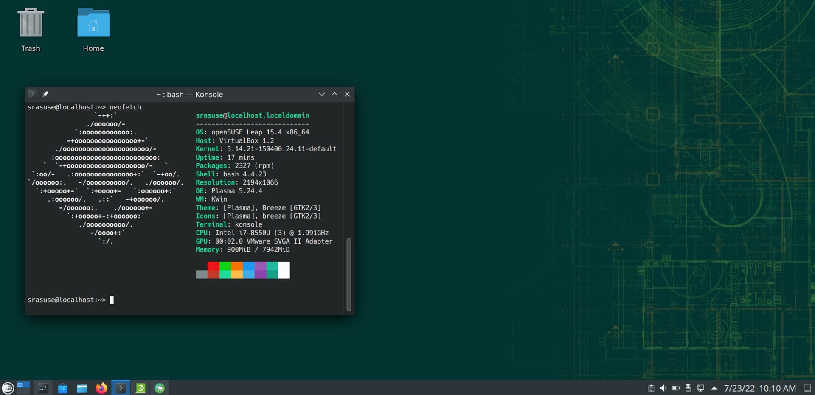
Task: Open Dolphin file manager from taskbar
Action: pos(82,388)
